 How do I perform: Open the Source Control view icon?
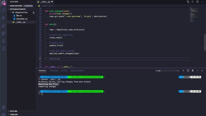pos(4,18)
